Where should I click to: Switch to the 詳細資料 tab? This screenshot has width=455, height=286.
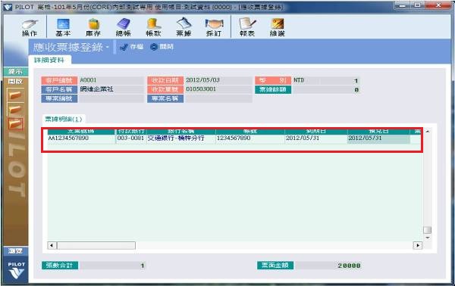coord(49,61)
